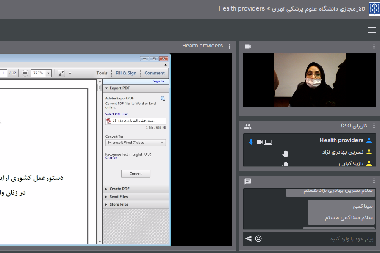Open the Health providers share panel options

[230, 46]
